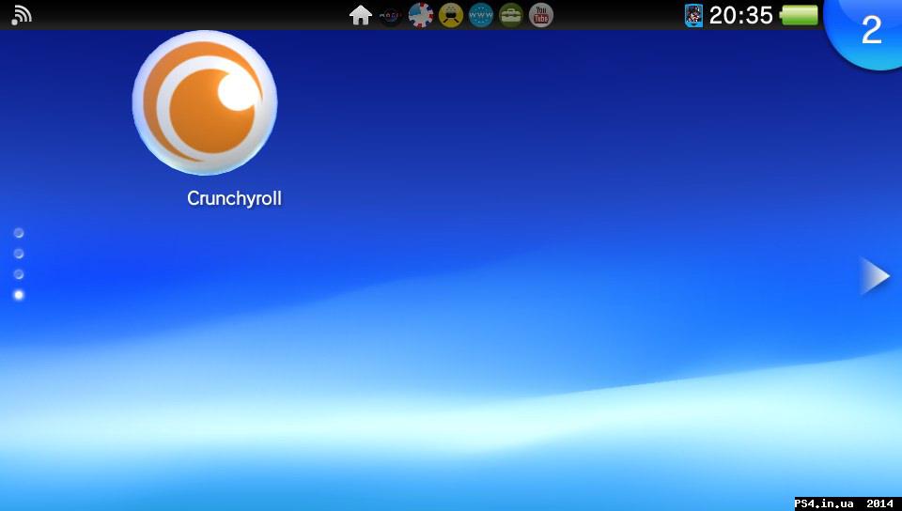
Task: Select the highlighted fourth page dot
Action: pyautogui.click(x=19, y=295)
